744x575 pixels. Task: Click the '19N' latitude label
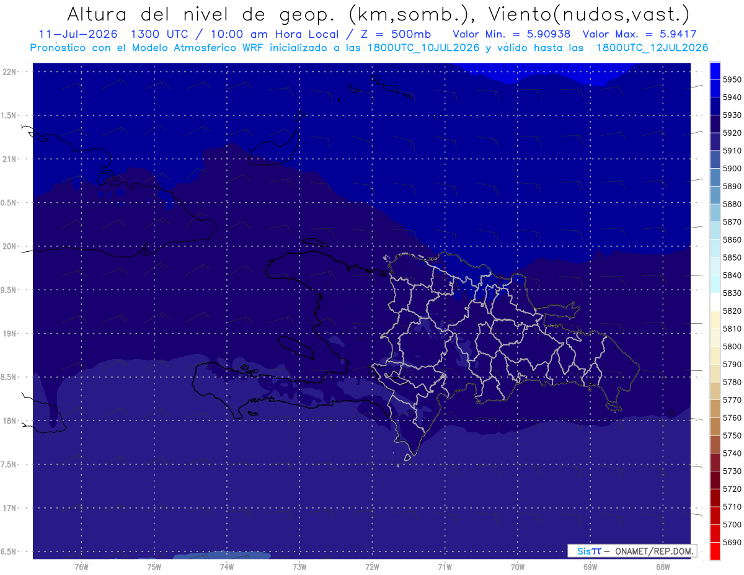[9, 334]
